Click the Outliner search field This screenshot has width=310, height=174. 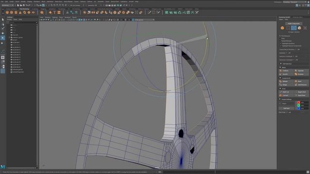[x=23, y=22]
